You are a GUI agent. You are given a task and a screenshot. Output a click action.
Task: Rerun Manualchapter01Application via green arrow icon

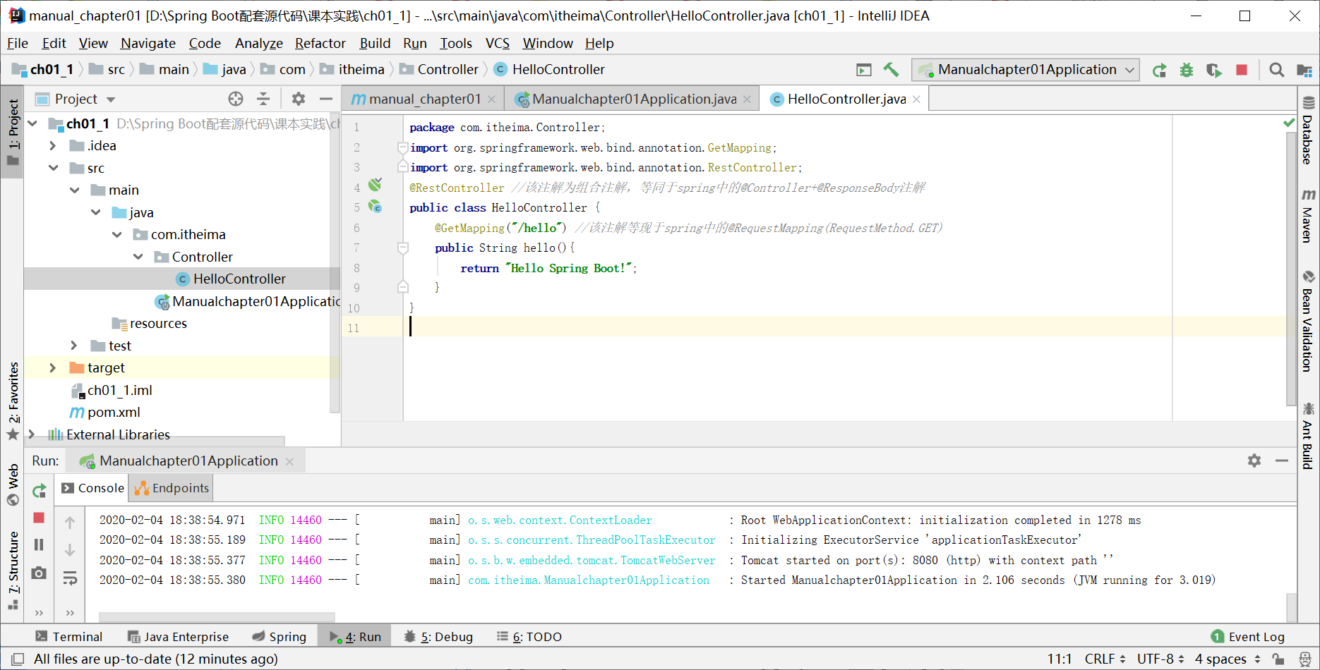(1159, 70)
